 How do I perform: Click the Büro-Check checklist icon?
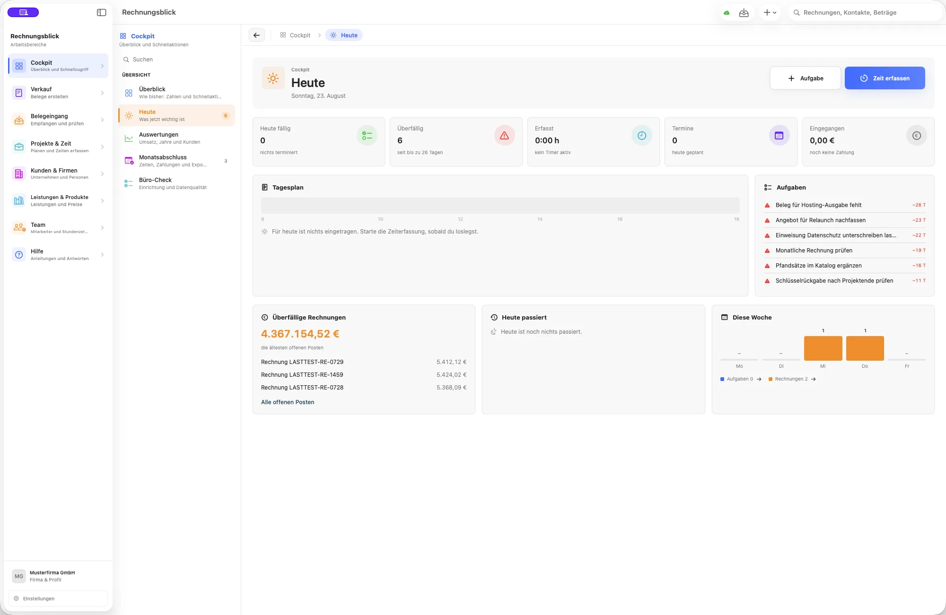[x=129, y=183]
